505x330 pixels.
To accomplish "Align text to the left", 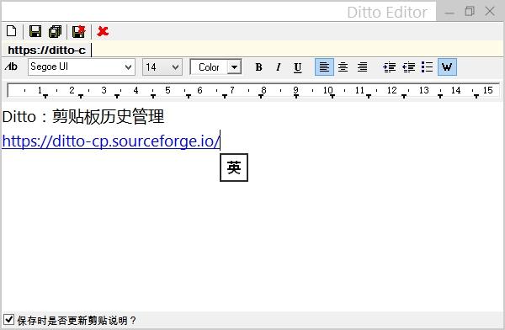I will tap(324, 67).
